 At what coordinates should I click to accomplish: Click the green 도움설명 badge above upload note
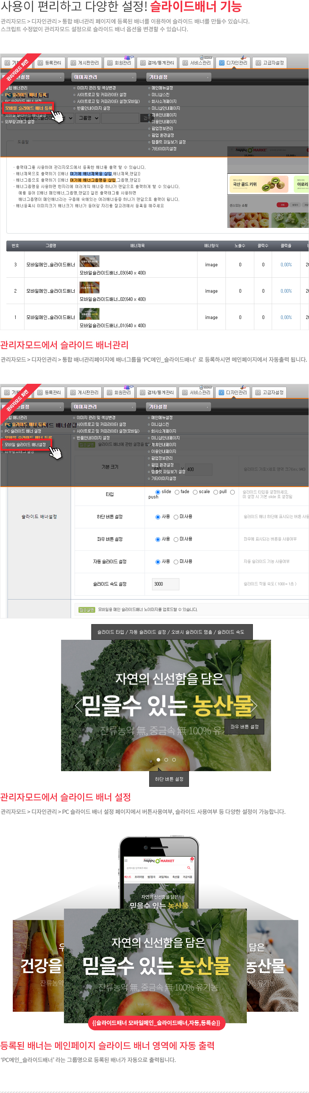tap(87, 609)
